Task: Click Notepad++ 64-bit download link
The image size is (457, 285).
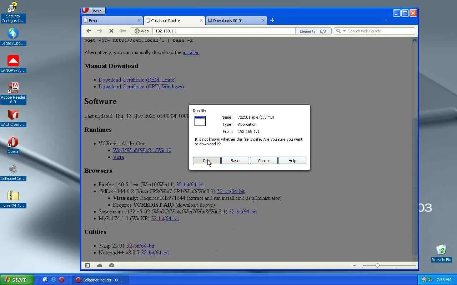Action: (162, 253)
